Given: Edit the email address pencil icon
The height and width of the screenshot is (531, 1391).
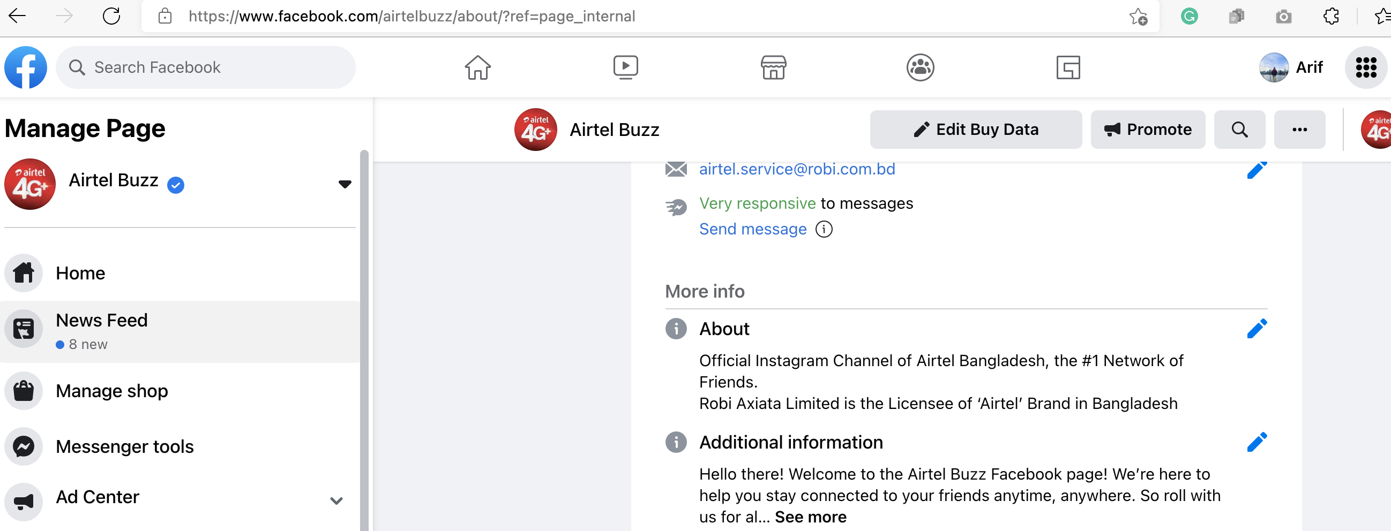Looking at the screenshot, I should [x=1257, y=170].
